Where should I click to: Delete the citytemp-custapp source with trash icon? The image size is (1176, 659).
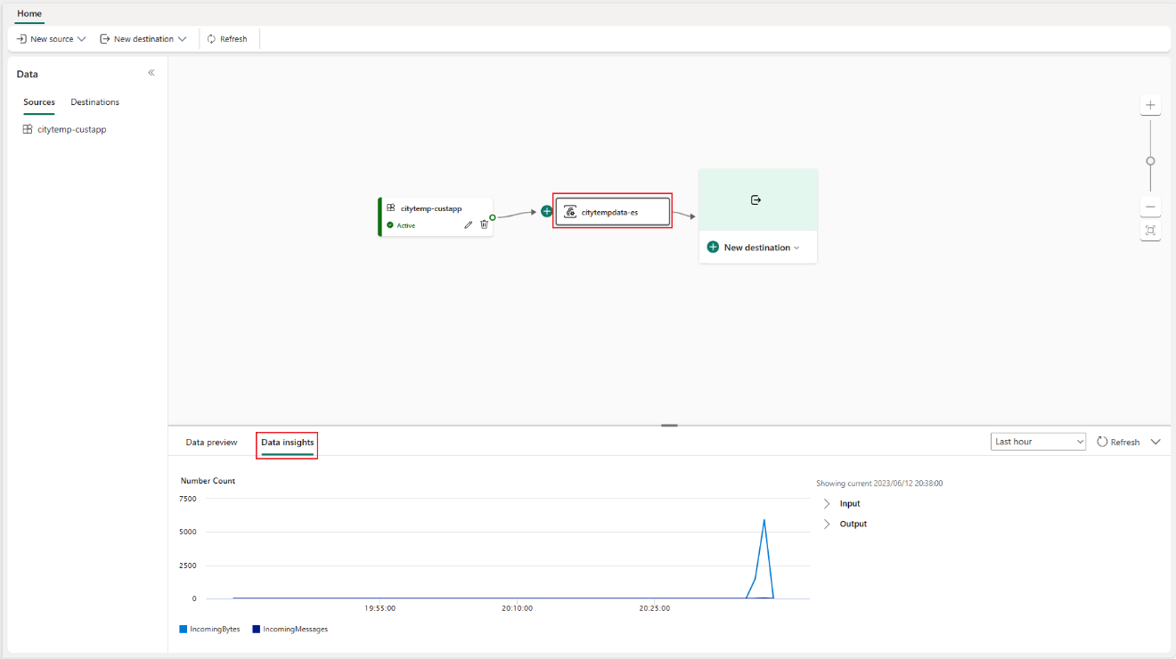484,224
